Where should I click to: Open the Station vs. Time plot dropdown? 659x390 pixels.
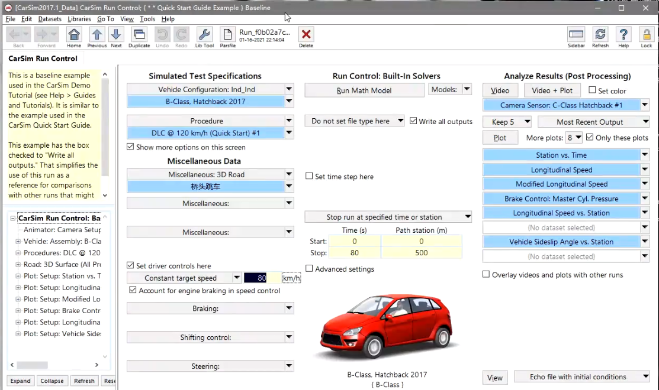coord(645,155)
